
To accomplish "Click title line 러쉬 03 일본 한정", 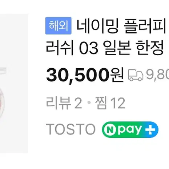I will [x=105, y=48].
